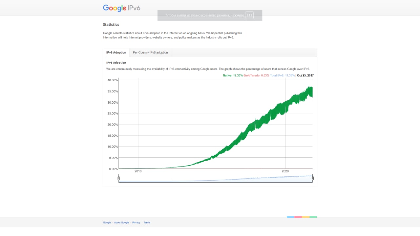
Task: Open the About Google footer link
Action: point(121,223)
